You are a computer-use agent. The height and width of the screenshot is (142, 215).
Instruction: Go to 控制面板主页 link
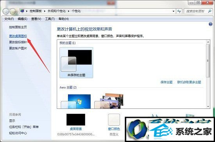tap(18, 27)
